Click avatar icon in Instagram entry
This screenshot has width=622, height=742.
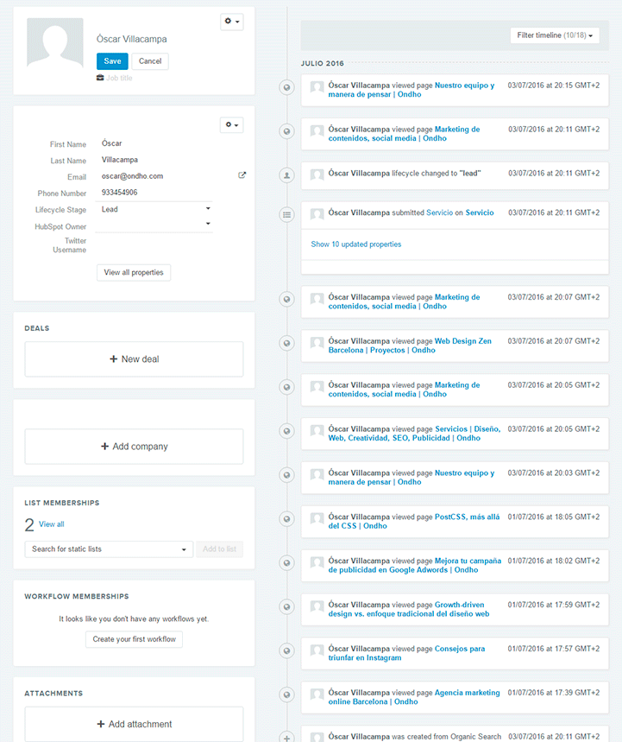pyautogui.click(x=317, y=650)
